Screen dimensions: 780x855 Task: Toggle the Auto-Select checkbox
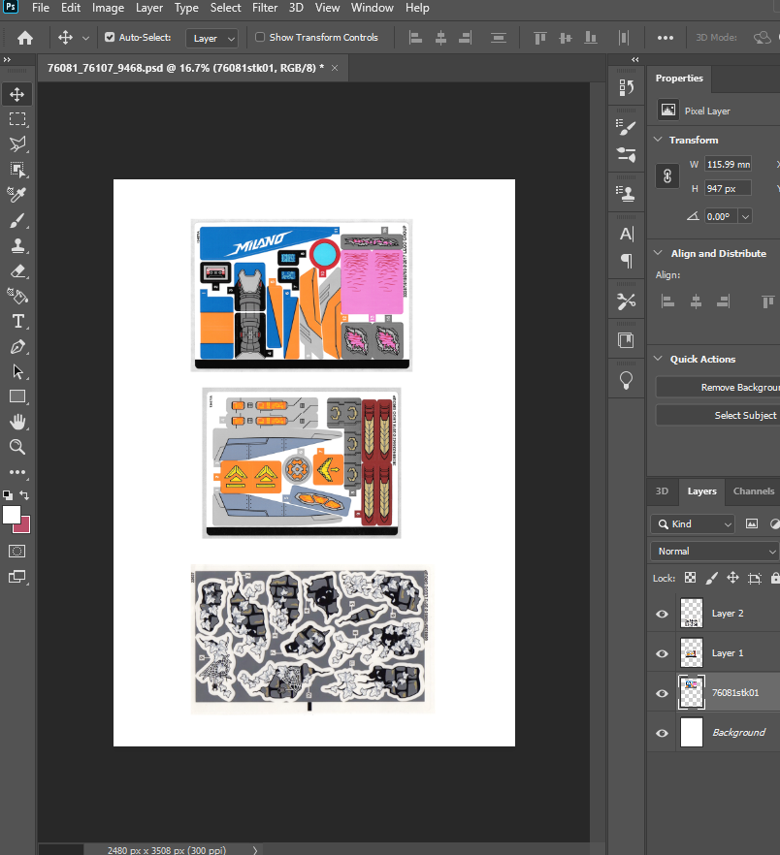click(x=110, y=37)
